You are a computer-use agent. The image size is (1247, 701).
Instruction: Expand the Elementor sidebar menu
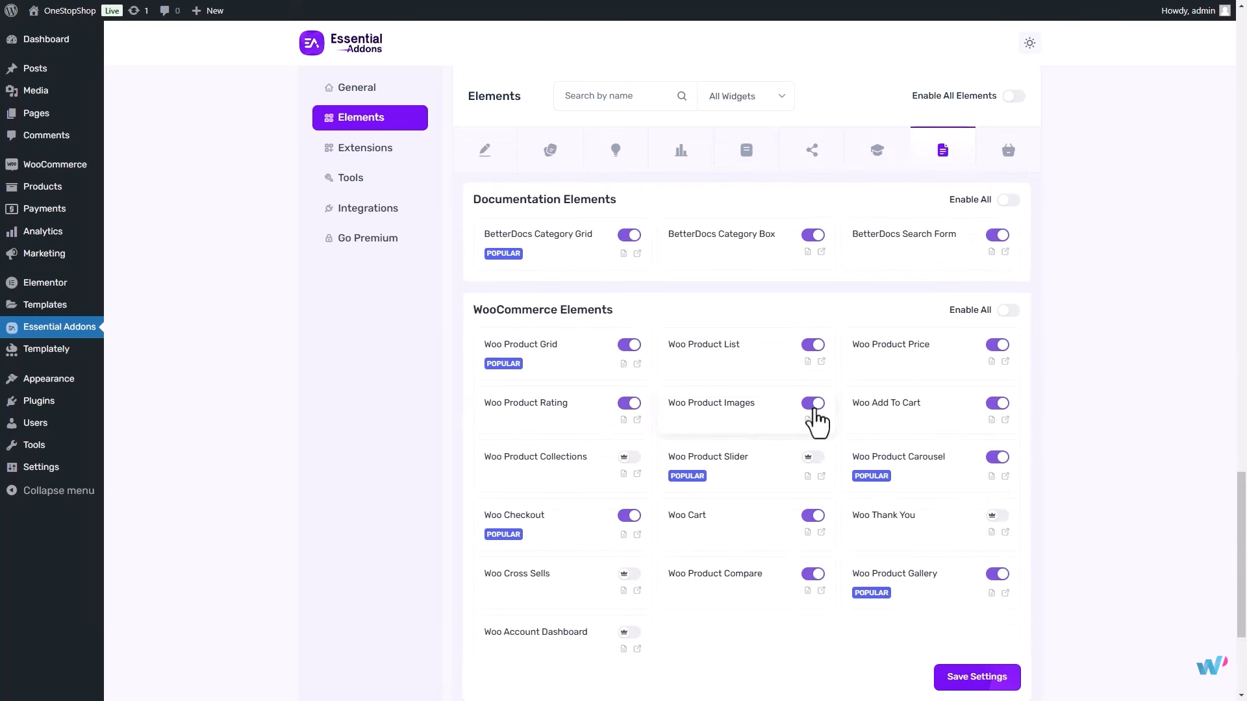click(44, 282)
